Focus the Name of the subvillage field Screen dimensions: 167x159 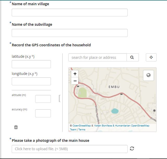pyautogui.click(x=70, y=33)
